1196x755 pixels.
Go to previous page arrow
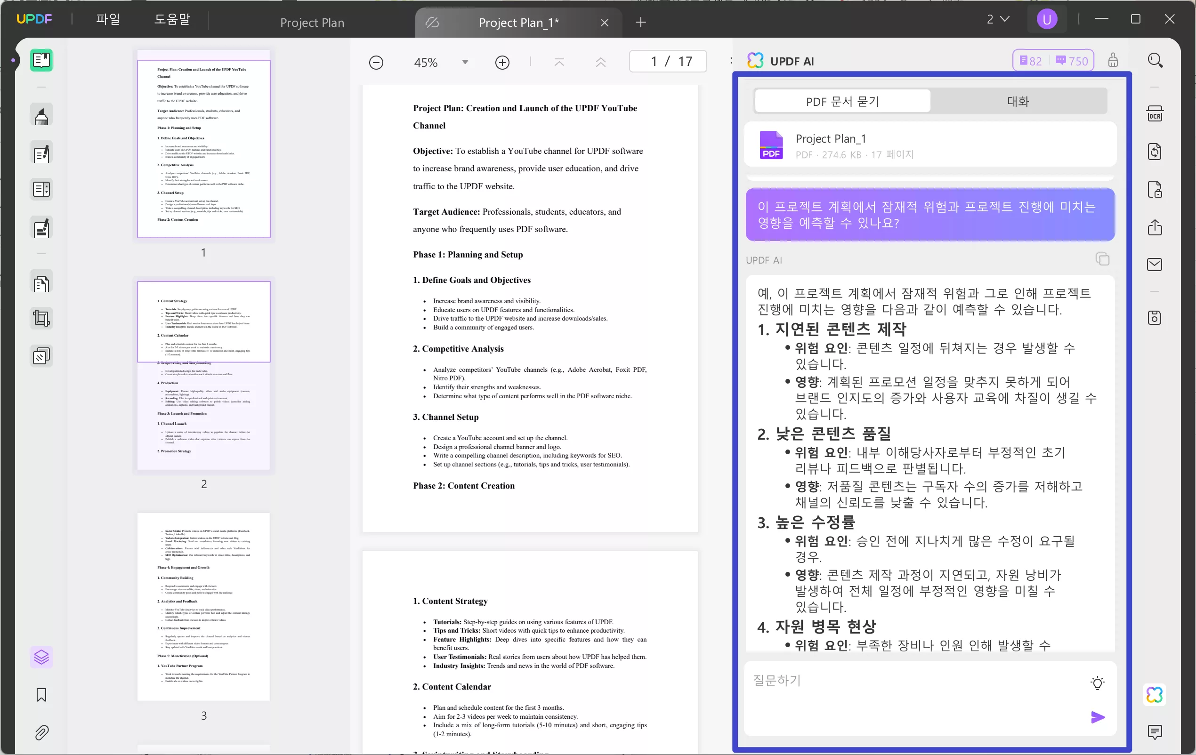(x=600, y=62)
